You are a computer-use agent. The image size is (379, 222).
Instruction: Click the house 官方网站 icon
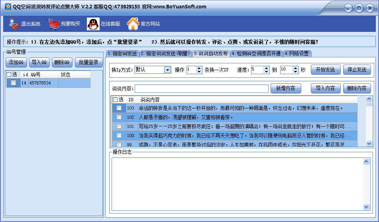click(x=133, y=24)
